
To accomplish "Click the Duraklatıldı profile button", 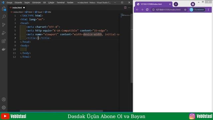I will point(197,10).
